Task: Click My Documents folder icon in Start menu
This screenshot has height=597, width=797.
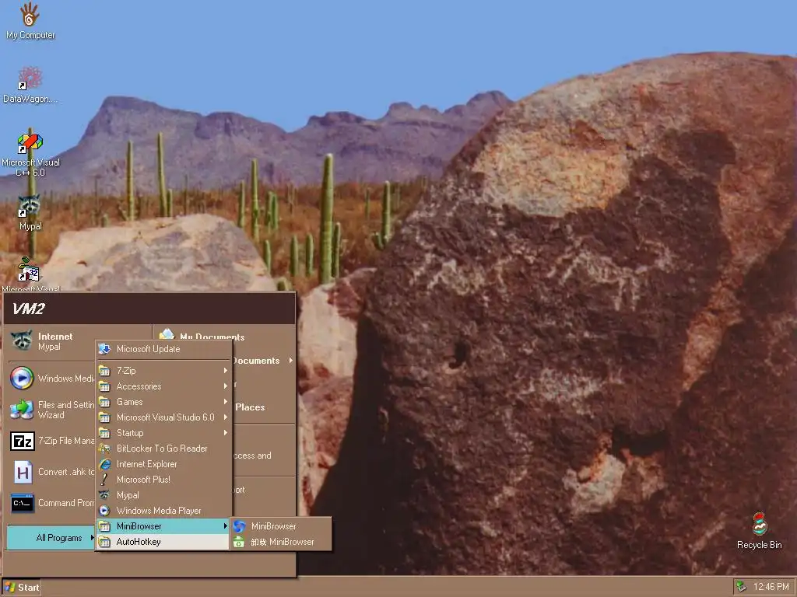Action: [167, 333]
